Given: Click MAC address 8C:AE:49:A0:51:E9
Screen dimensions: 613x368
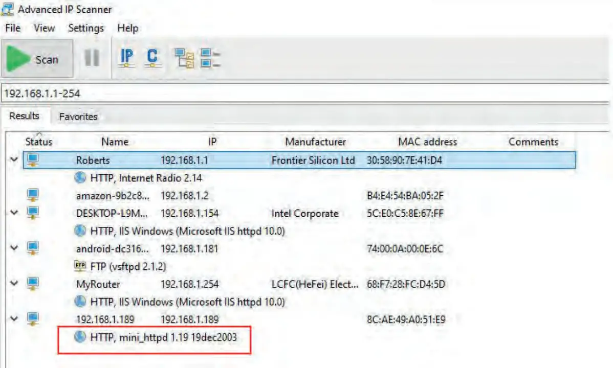Looking at the screenshot, I should (x=406, y=319).
